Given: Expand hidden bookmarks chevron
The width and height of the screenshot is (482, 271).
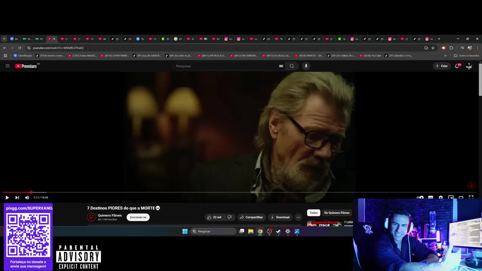Looking at the screenshot, I should point(445,56).
